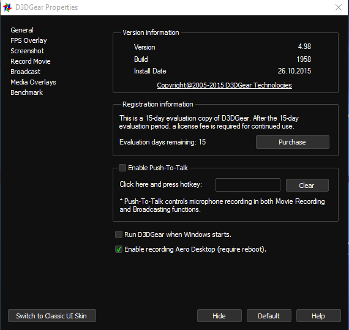Click the 'Install Date' label

150,71
